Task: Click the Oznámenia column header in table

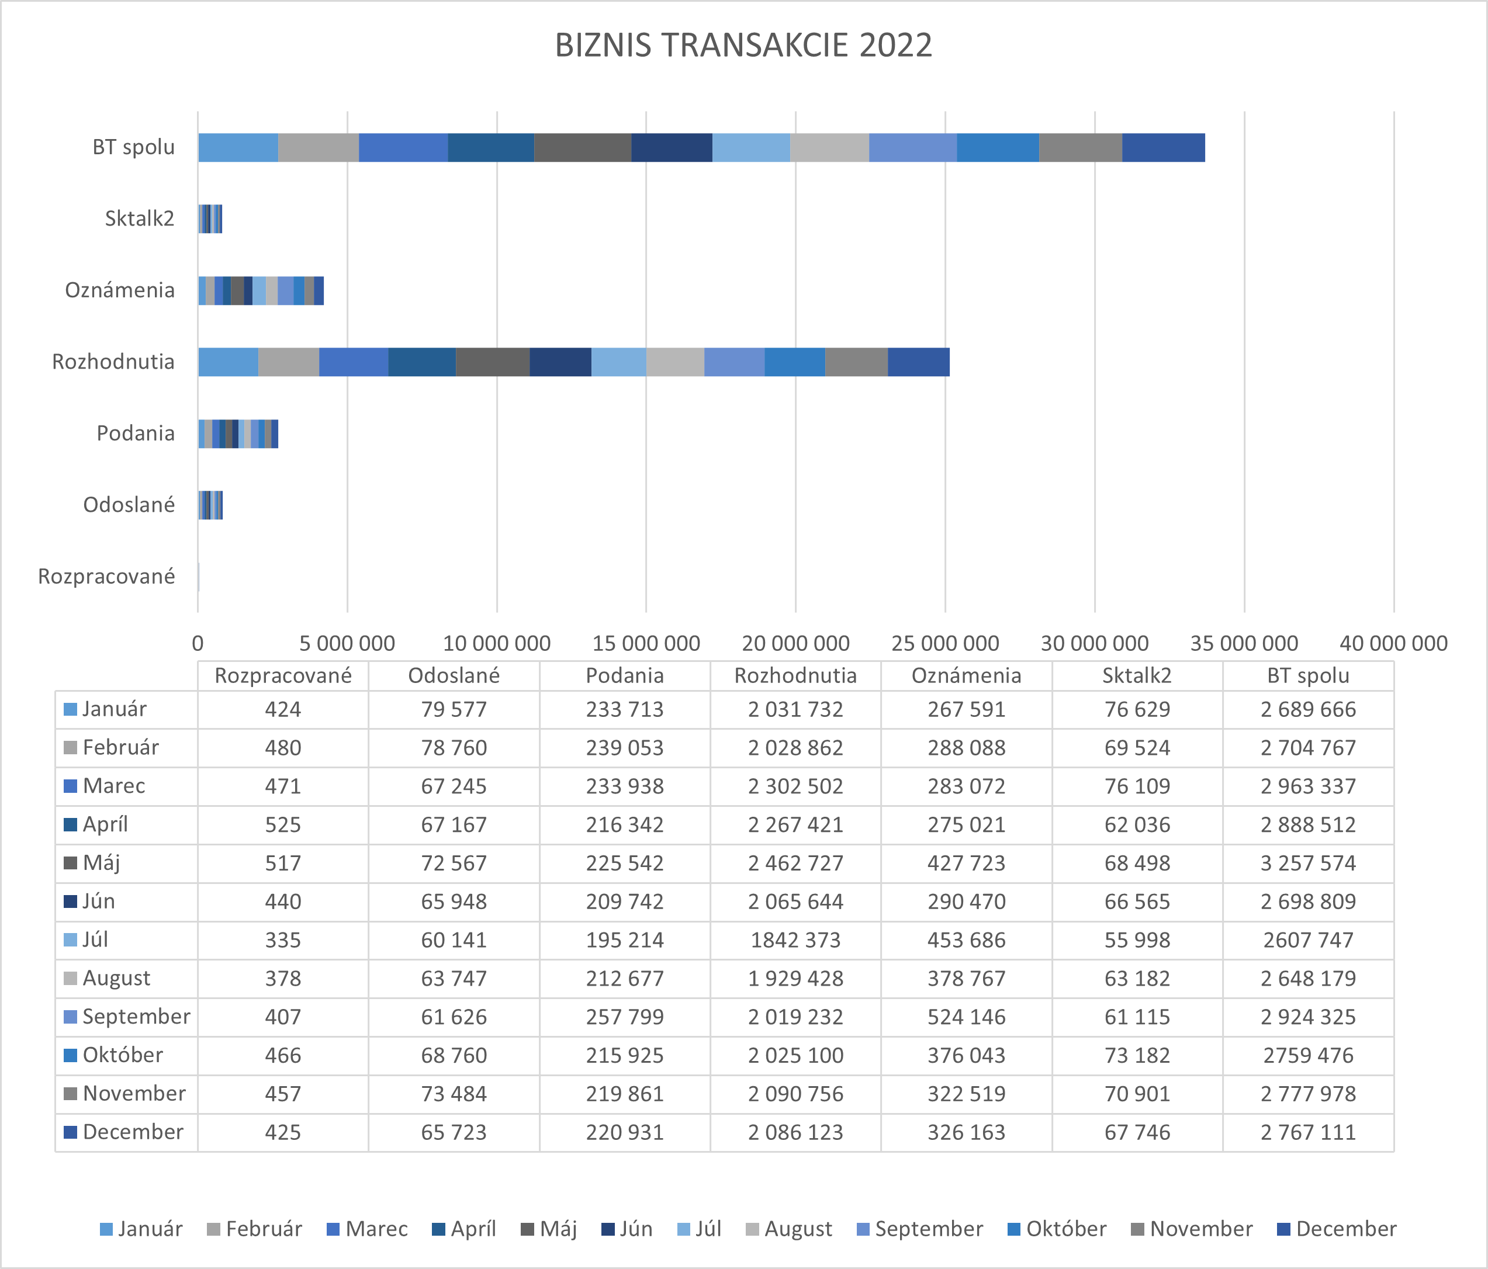Action: pyautogui.click(x=967, y=676)
